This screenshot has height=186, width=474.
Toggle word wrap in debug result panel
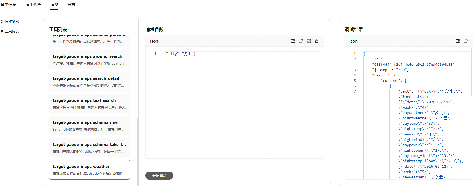(458, 41)
